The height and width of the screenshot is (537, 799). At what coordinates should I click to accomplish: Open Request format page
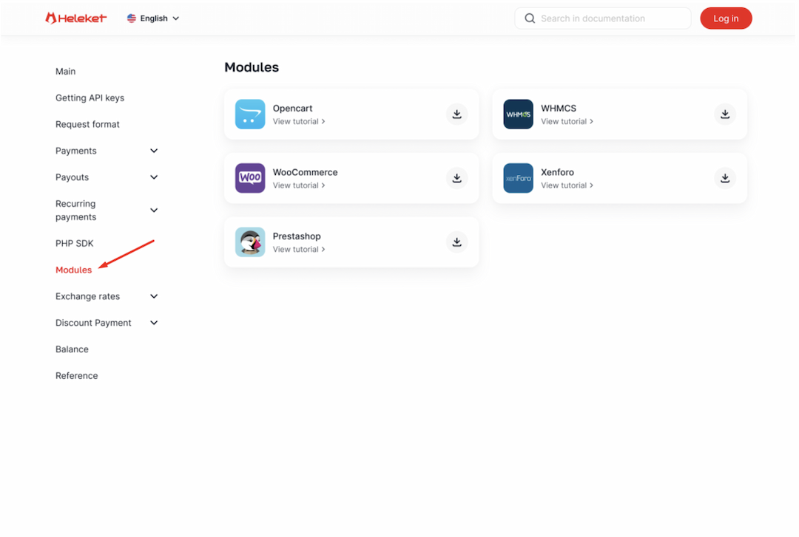point(87,124)
